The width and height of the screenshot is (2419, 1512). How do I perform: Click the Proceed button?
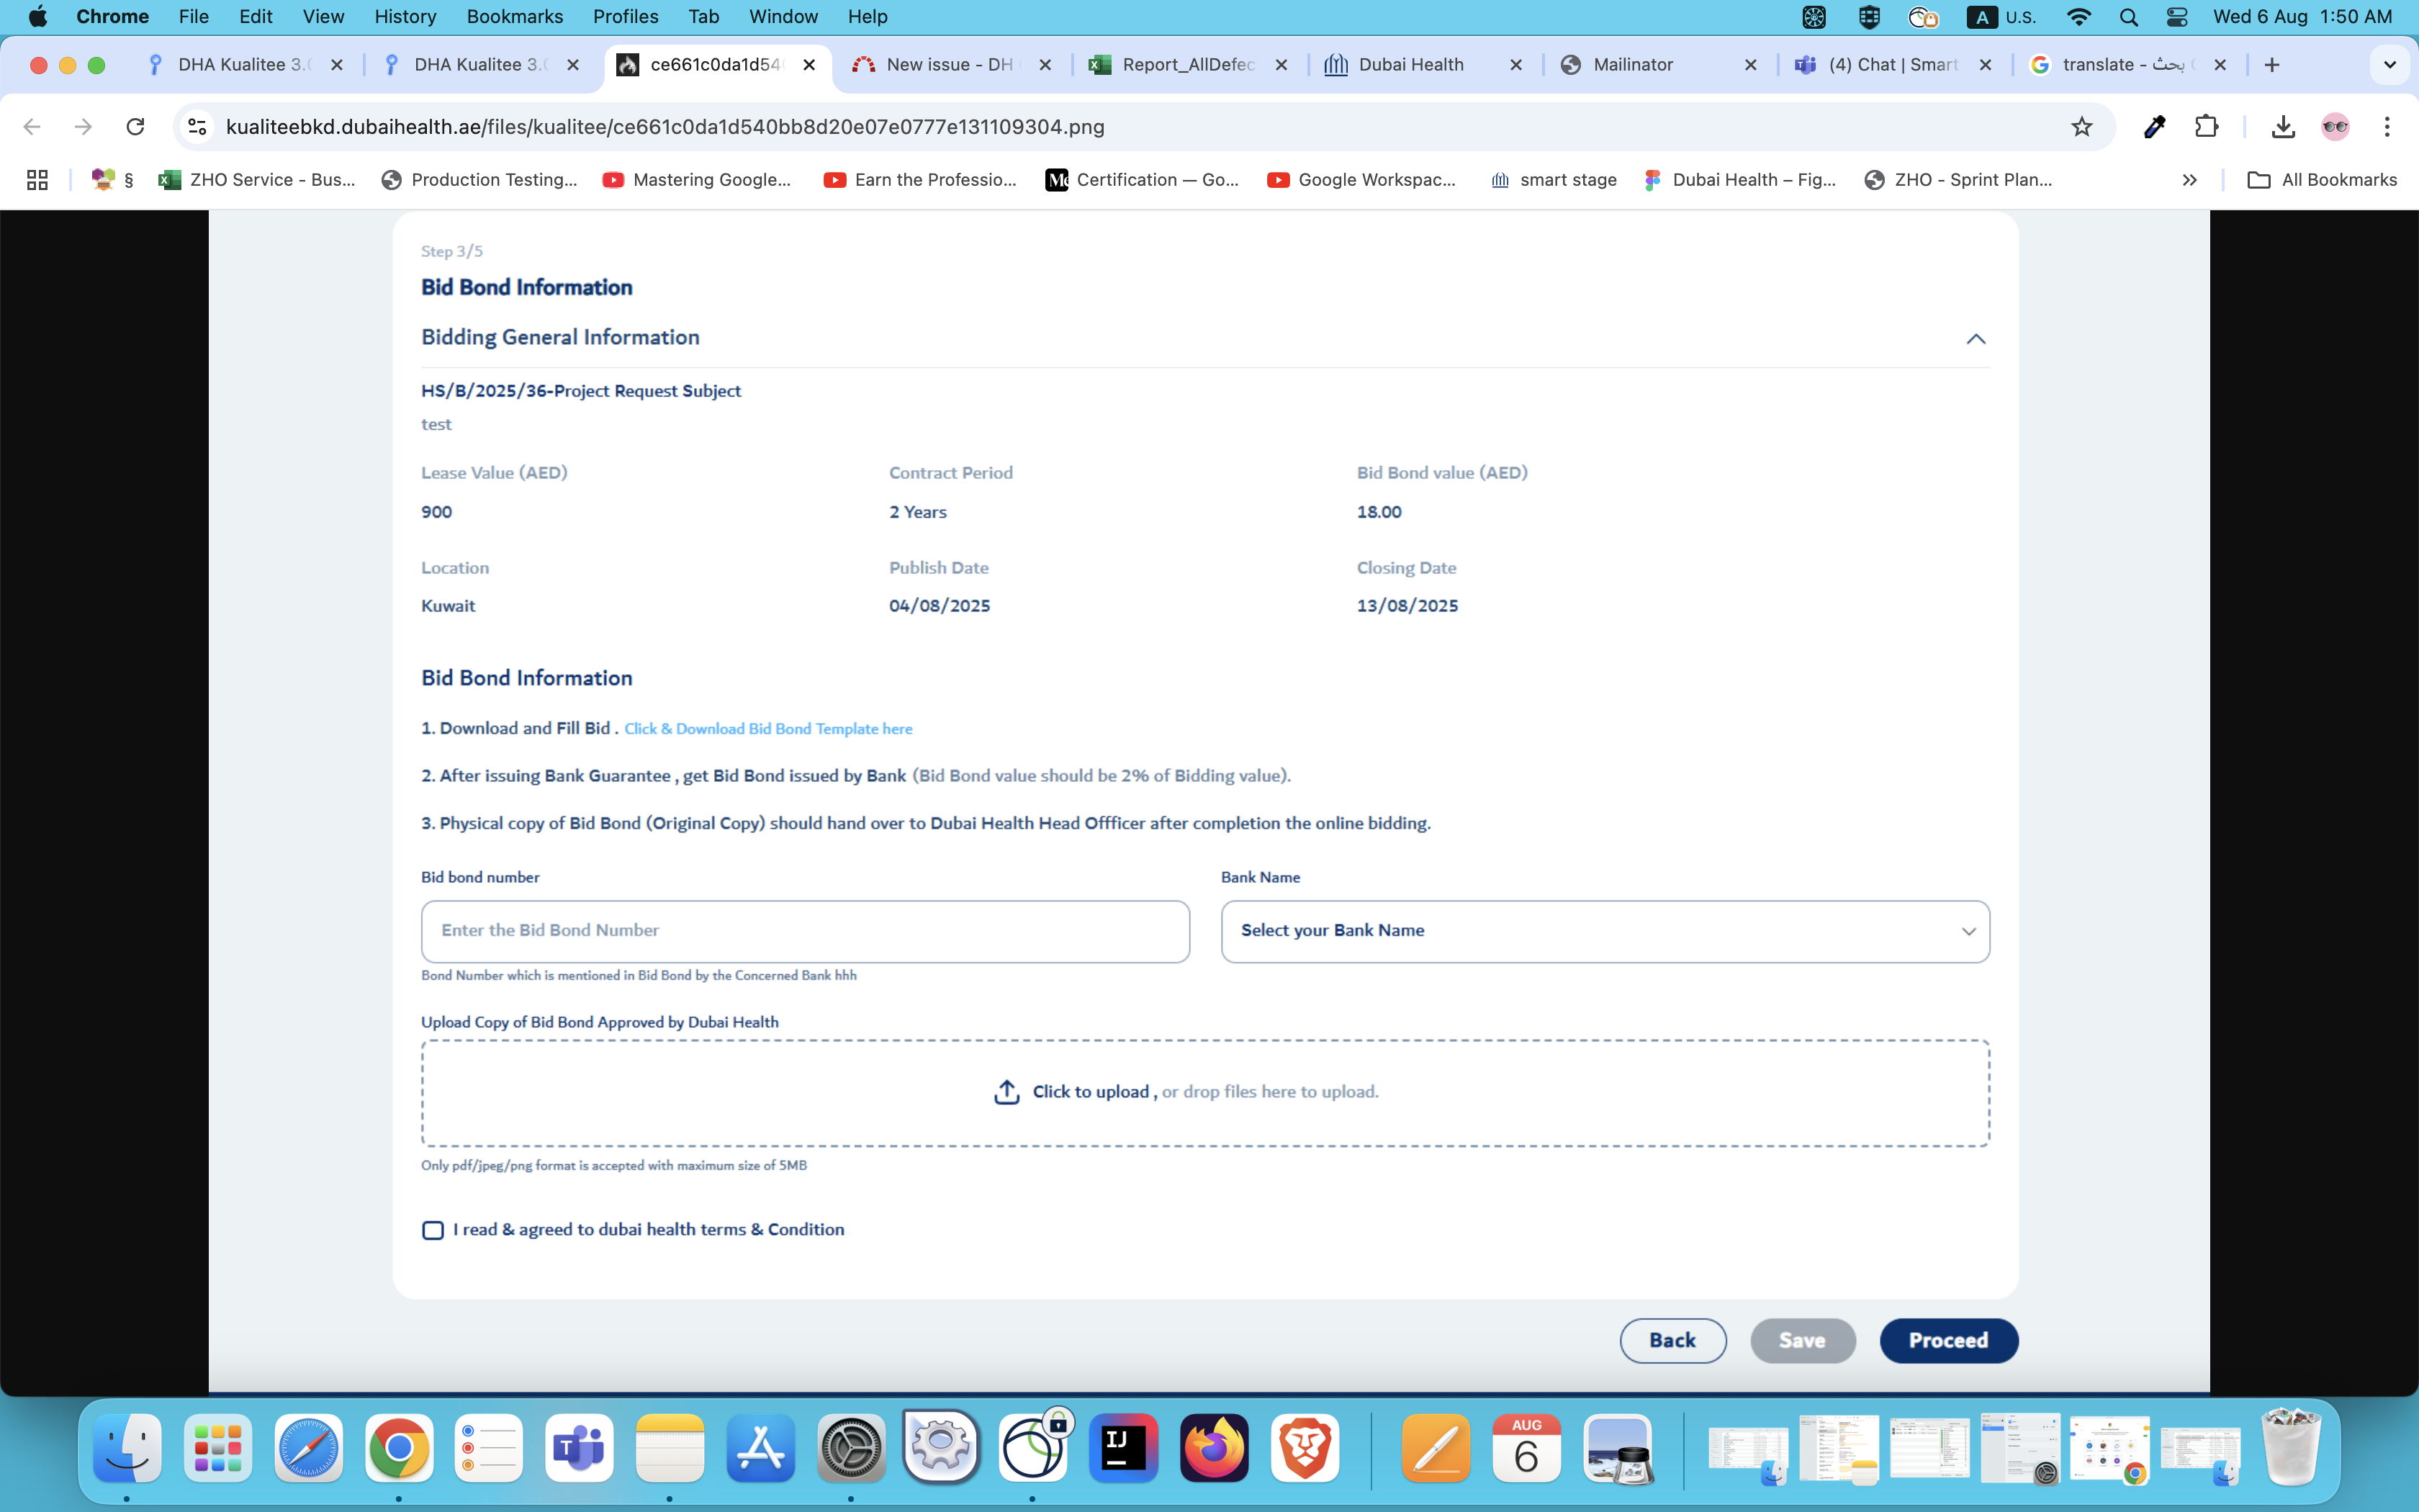pos(1948,1341)
